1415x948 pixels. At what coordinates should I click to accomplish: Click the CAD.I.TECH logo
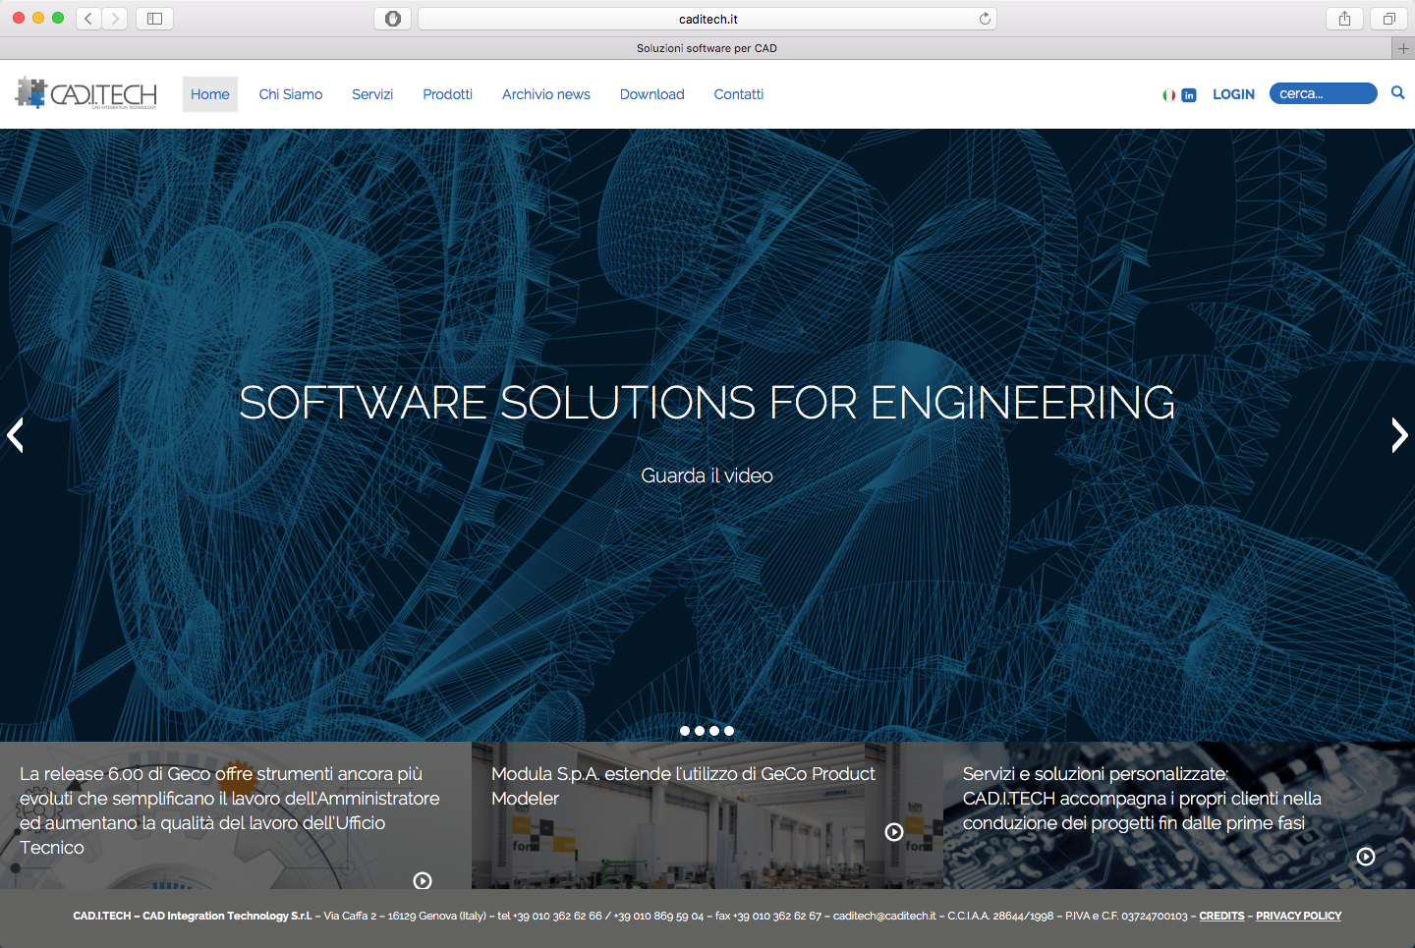(86, 93)
